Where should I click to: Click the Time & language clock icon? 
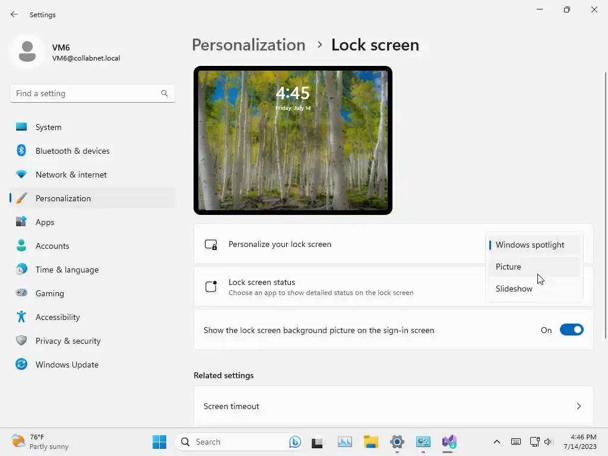[21, 269]
